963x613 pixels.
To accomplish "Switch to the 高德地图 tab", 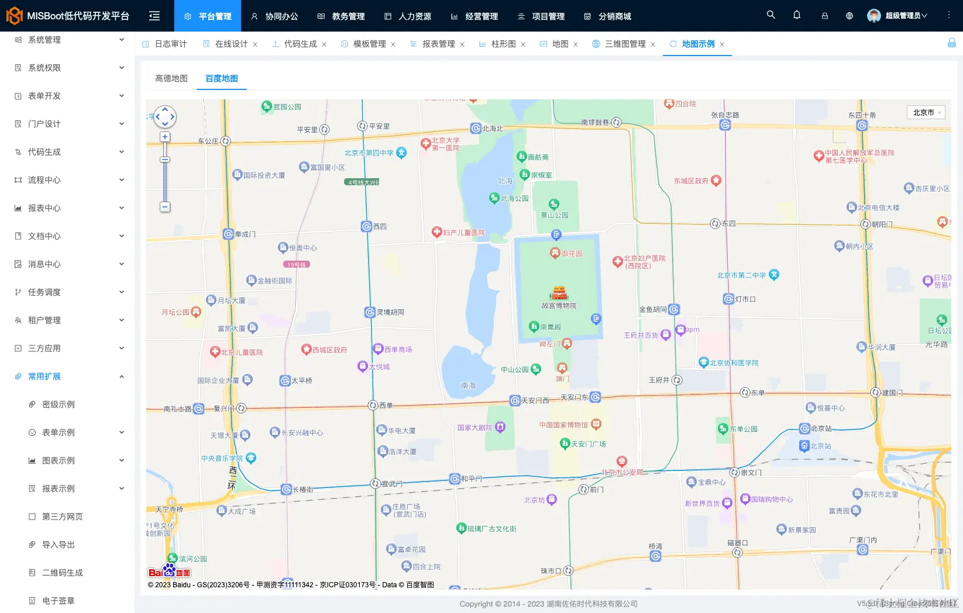I will click(x=171, y=78).
